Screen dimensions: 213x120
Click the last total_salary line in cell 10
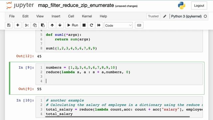click(59, 114)
